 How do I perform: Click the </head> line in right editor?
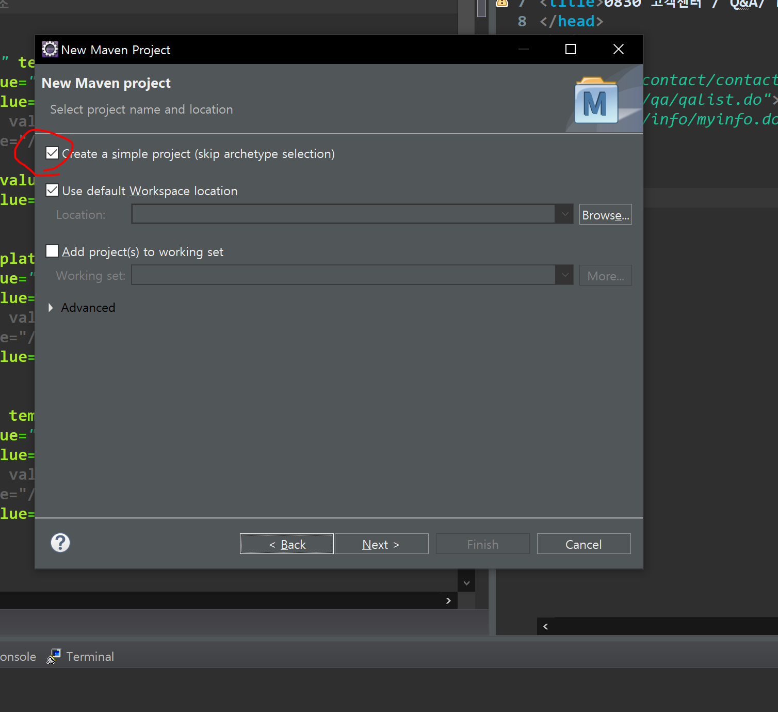(x=571, y=21)
